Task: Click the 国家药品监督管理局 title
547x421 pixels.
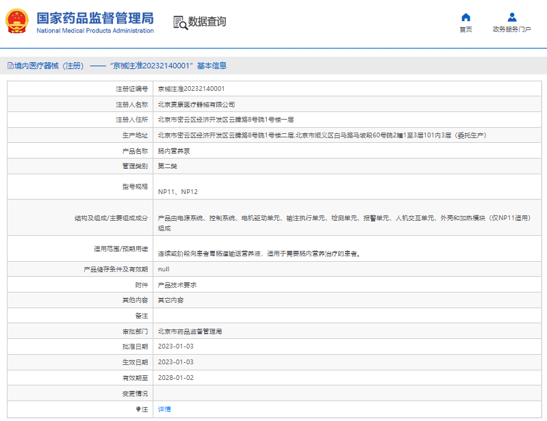Action: click(95, 18)
